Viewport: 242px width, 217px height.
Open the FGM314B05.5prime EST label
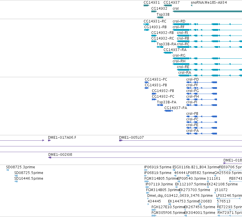coord(161,179)
